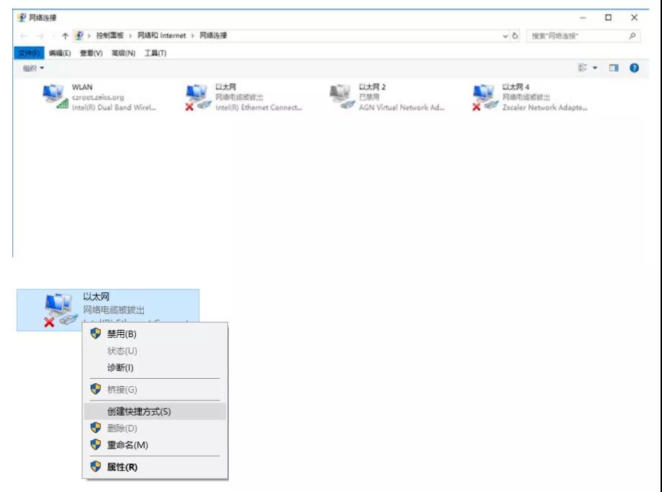Image resolution: width=662 pixels, height=492 pixels.
Task: Open the 工具(T) menu
Action: [155, 53]
